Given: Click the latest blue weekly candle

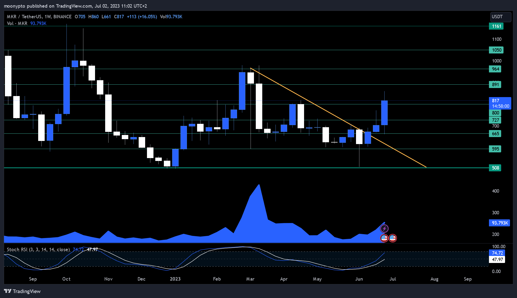Looking at the screenshot, I should [x=384, y=113].
